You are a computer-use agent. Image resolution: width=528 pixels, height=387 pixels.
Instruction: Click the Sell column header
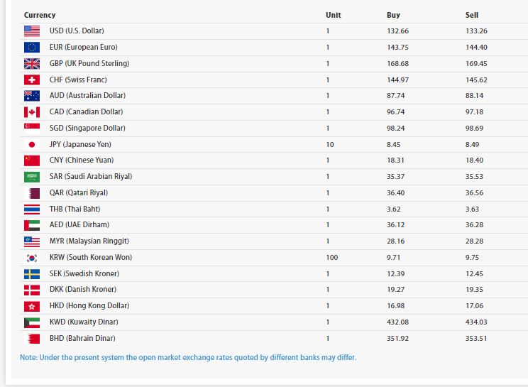tap(471, 15)
